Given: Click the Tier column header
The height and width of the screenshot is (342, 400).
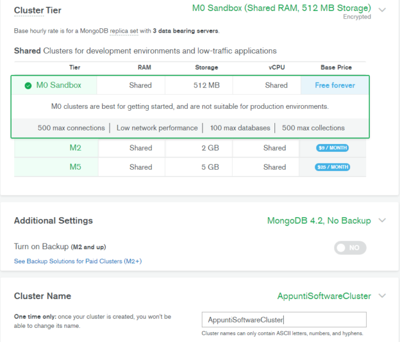Looking at the screenshot, I should 74,67.
